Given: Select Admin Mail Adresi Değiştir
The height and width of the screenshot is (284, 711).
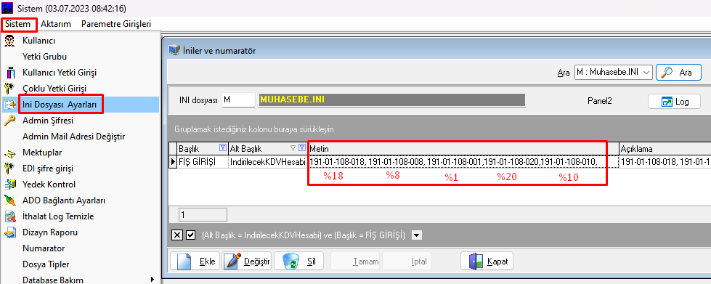Looking at the screenshot, I should (x=74, y=137).
